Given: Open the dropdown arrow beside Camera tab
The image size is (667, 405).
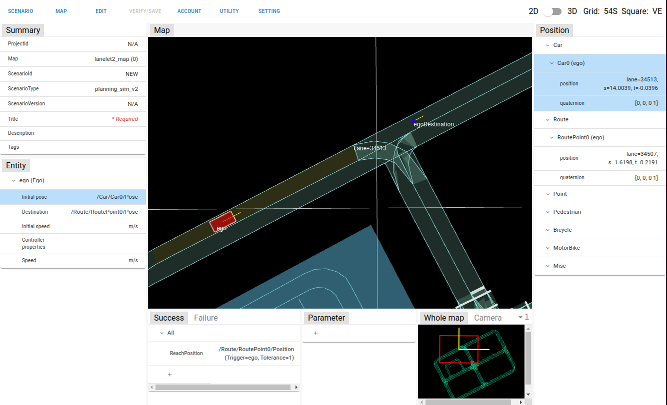Looking at the screenshot, I should pyautogui.click(x=520, y=318).
